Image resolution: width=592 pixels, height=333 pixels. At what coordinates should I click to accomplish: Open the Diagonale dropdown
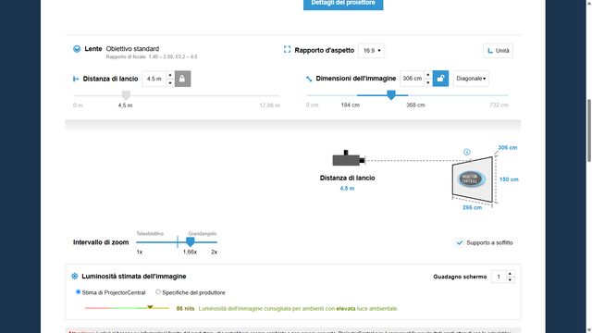tap(471, 79)
